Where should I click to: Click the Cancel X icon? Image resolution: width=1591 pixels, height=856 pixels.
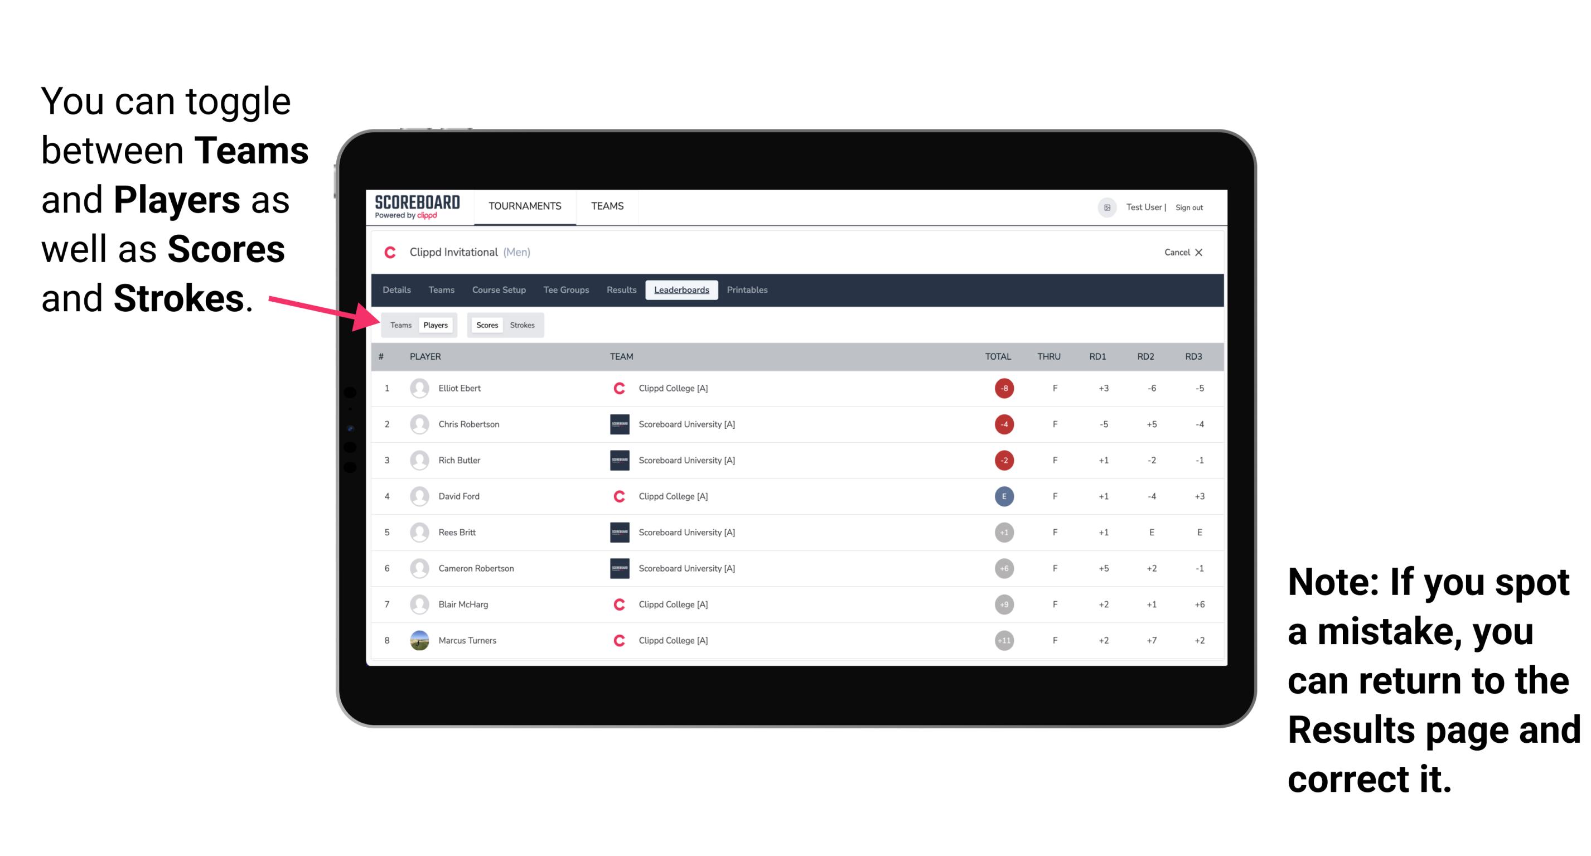tap(1200, 252)
